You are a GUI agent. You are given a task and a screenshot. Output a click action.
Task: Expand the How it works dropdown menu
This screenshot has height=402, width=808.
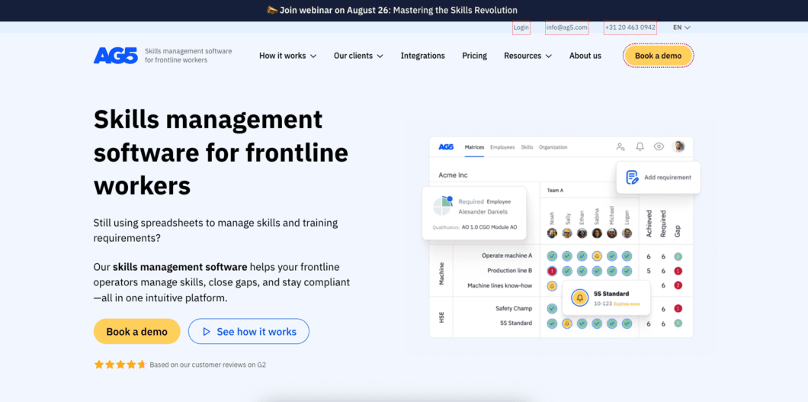pos(287,56)
